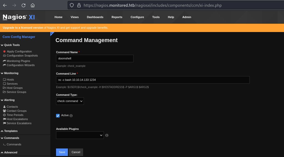Click the Cancel button
The height and width of the screenshot is (157, 284).
[76, 152]
